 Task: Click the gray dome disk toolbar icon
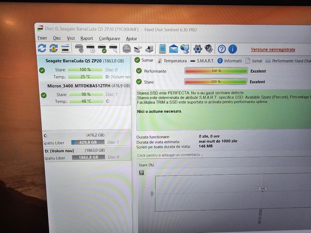(x=127, y=49)
